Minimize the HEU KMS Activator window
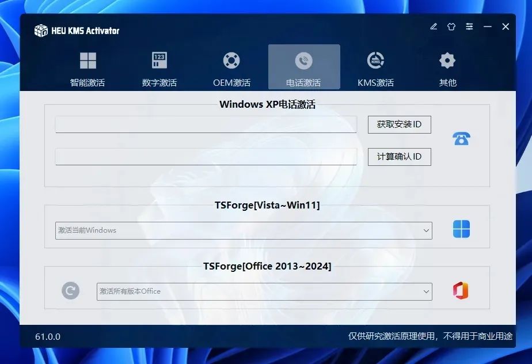The height and width of the screenshot is (364, 532). coord(488,26)
